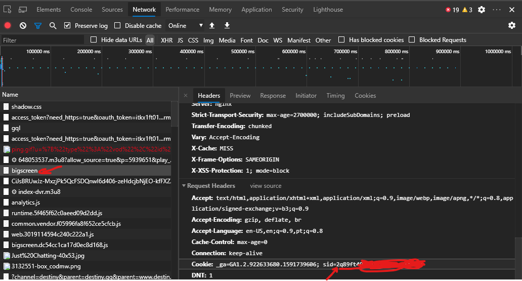This screenshot has width=522, height=281.
Task: Select Just%20Chatting-40x53.jpg request
Action: [85, 256]
